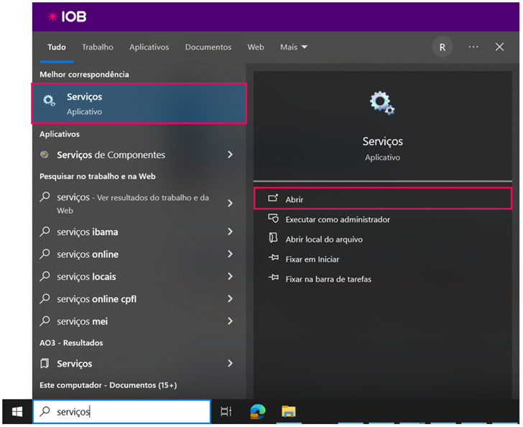Select Executar como administrador
This screenshot has height=427, width=523.
[x=337, y=219]
